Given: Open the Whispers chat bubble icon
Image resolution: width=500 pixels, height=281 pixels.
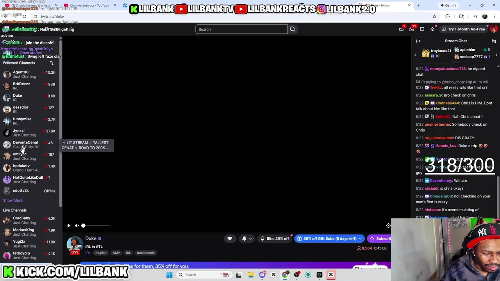Looking at the screenshot, I should 422,29.
